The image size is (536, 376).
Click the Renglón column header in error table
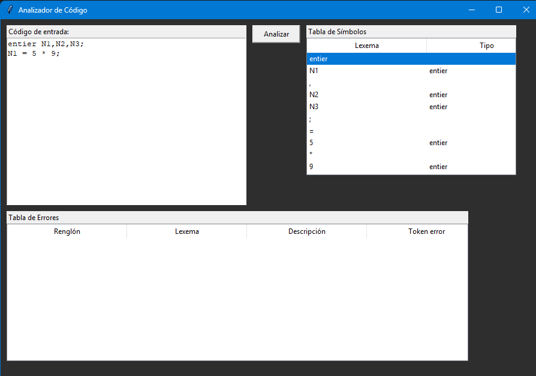pos(67,231)
